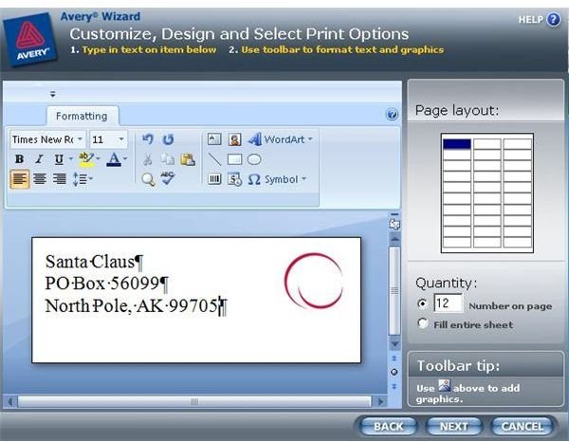This screenshot has width=569, height=442.
Task: Expand Symbol dropdown arrow
Action: [x=304, y=179]
